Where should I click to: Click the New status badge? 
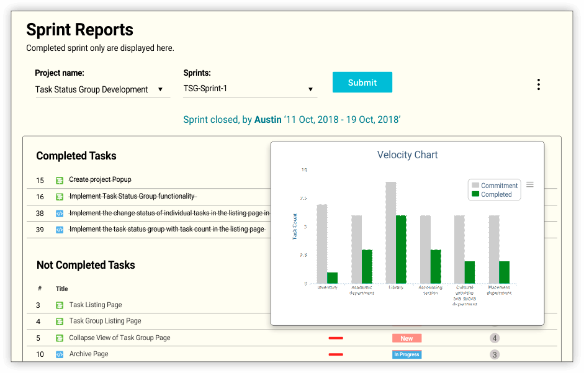pyautogui.click(x=407, y=338)
